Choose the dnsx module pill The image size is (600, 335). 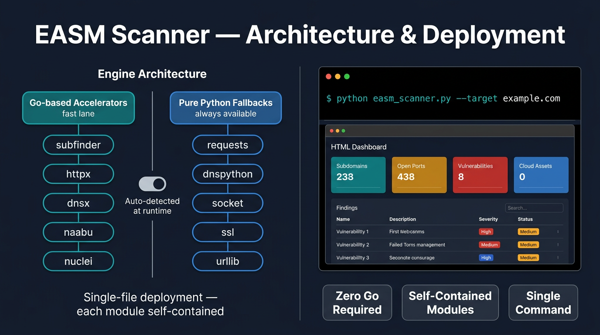point(78,203)
